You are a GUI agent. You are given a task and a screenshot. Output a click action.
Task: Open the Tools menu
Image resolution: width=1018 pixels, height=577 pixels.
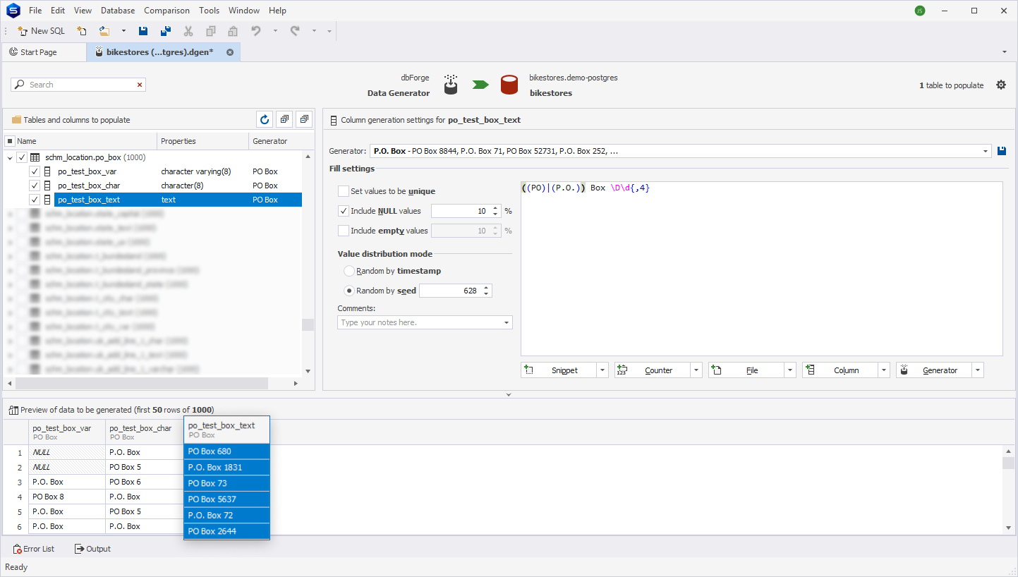pyautogui.click(x=209, y=11)
